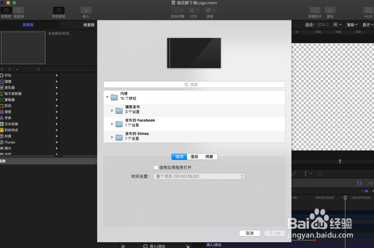The width and height of the screenshot is (374, 248).
Task: Select the 渲染 tab in dialog
Action: click(194, 156)
